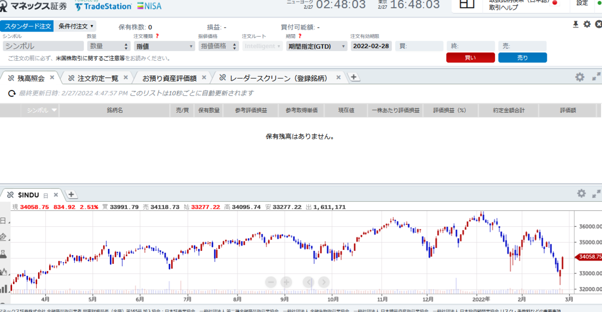Click the NISA logo

coord(149,6)
